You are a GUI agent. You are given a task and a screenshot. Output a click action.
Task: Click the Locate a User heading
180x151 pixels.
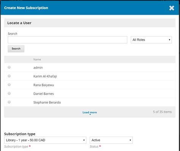click(19, 23)
